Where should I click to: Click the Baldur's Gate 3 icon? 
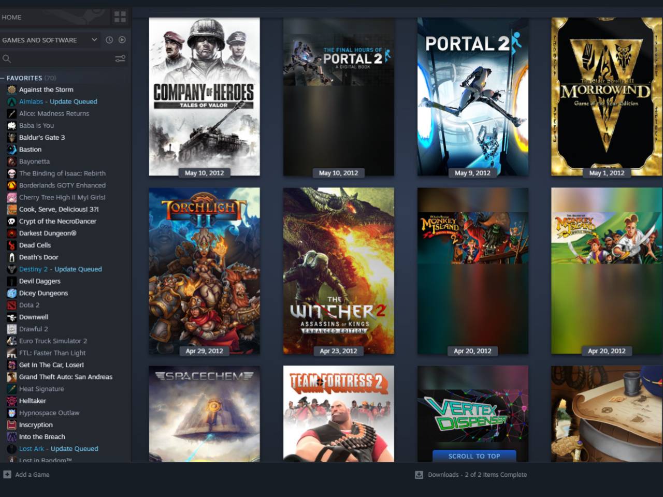[11, 137]
